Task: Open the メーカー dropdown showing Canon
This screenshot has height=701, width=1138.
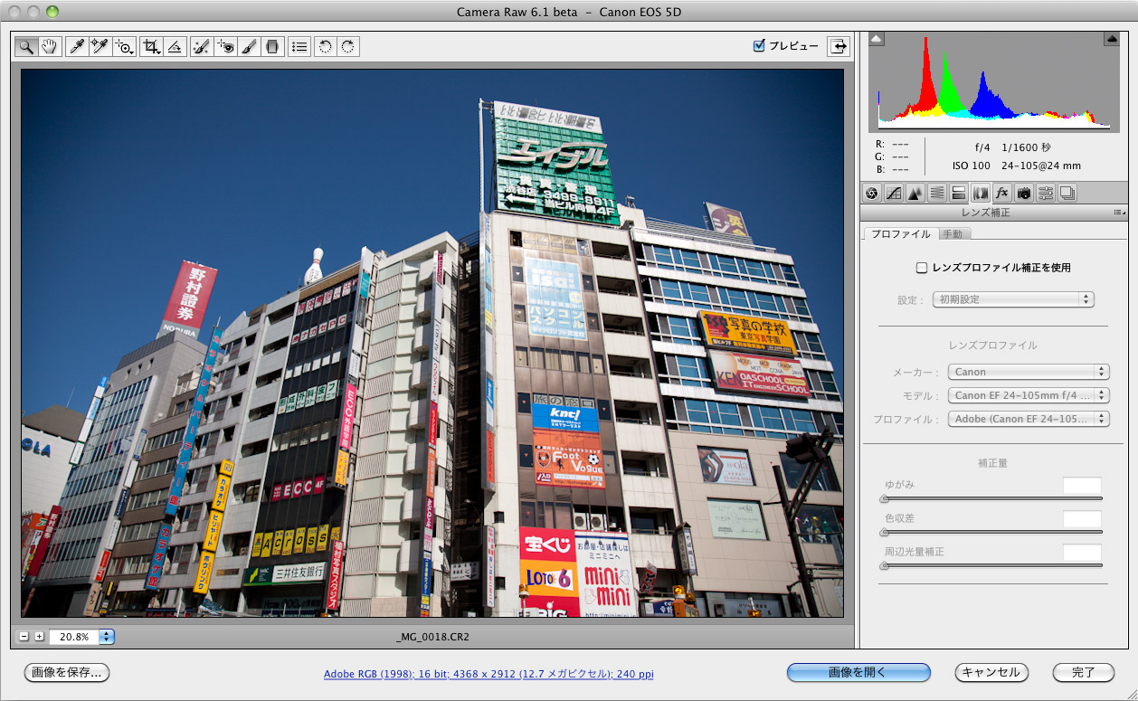Action: [1029, 372]
